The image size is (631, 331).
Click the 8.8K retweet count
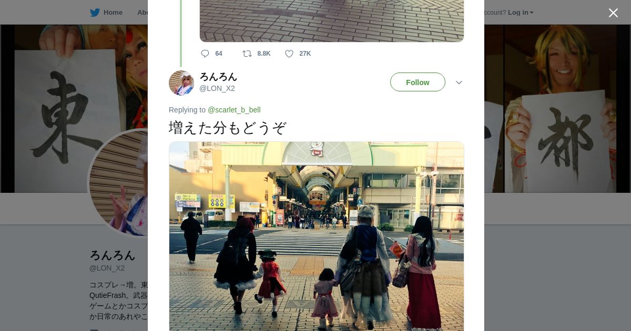coord(264,54)
